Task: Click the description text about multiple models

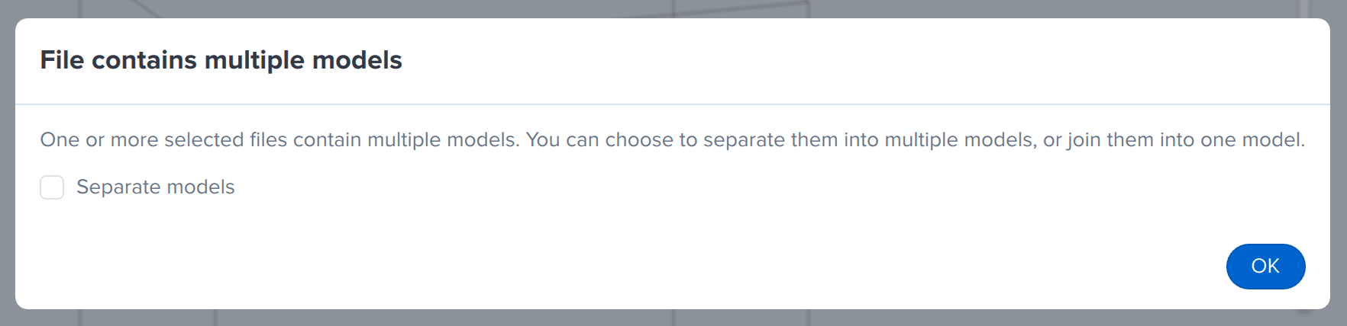Action: pos(672,140)
